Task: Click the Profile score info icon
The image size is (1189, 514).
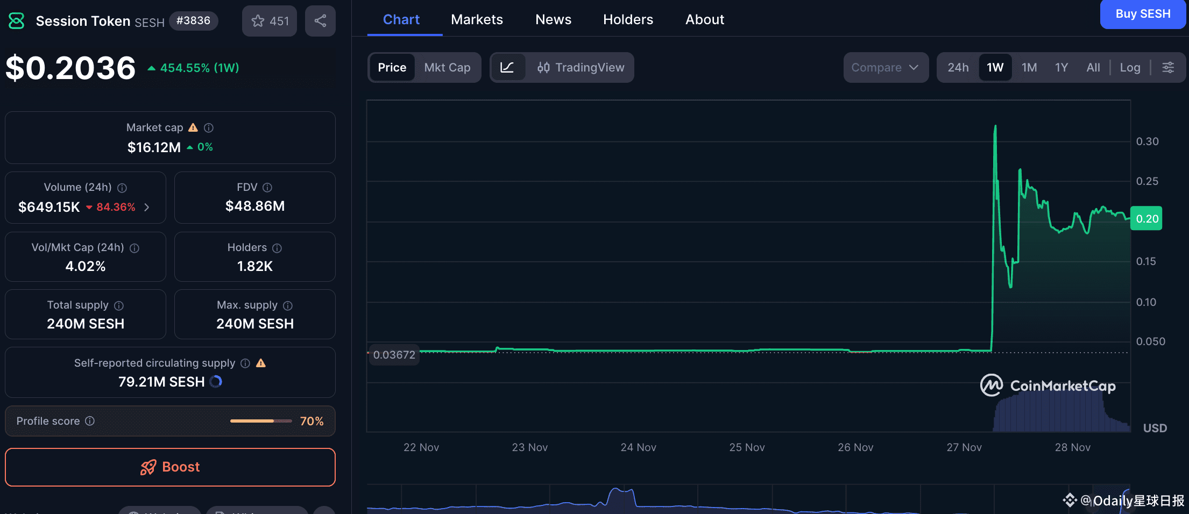Action: tap(90, 421)
